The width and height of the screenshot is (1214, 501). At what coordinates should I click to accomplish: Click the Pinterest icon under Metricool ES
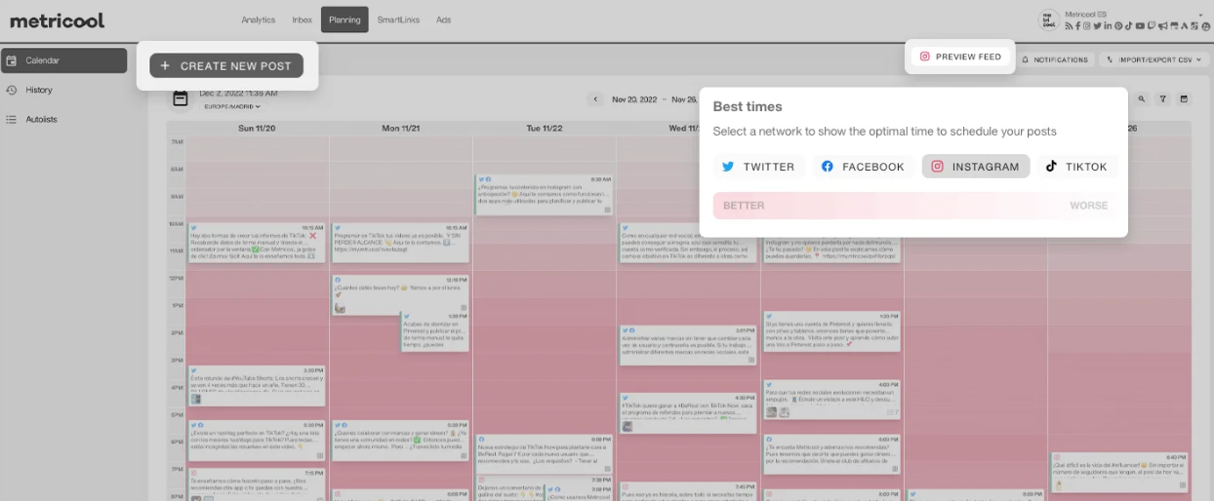[1118, 25]
